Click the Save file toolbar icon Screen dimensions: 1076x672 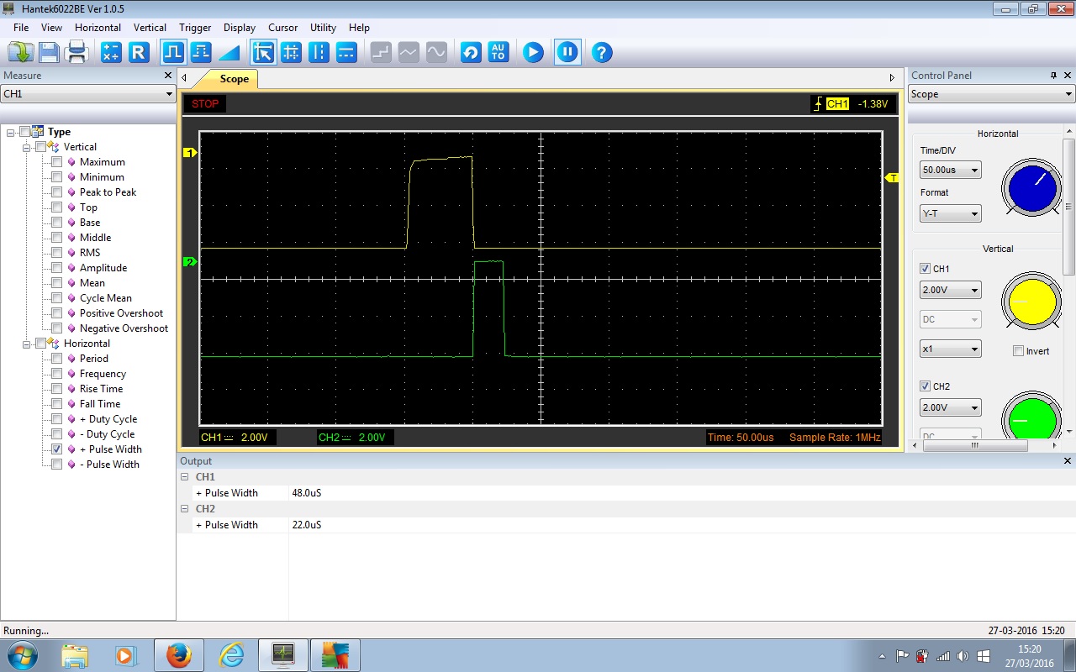point(49,53)
